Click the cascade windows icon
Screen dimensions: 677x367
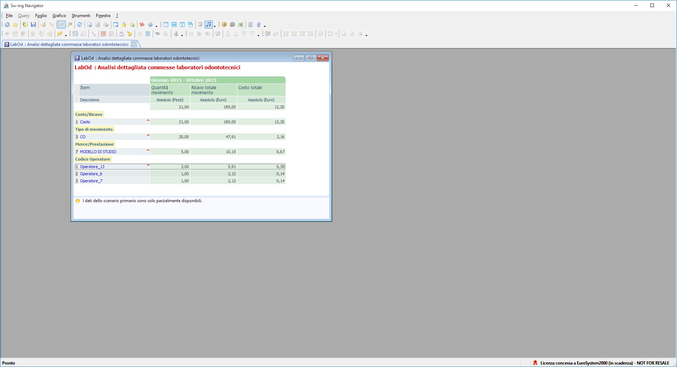[x=190, y=25]
